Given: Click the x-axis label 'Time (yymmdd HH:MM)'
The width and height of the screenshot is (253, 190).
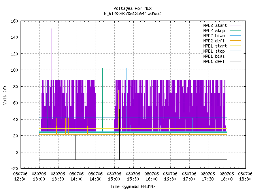Looking at the screenshot, I should pos(132,186).
